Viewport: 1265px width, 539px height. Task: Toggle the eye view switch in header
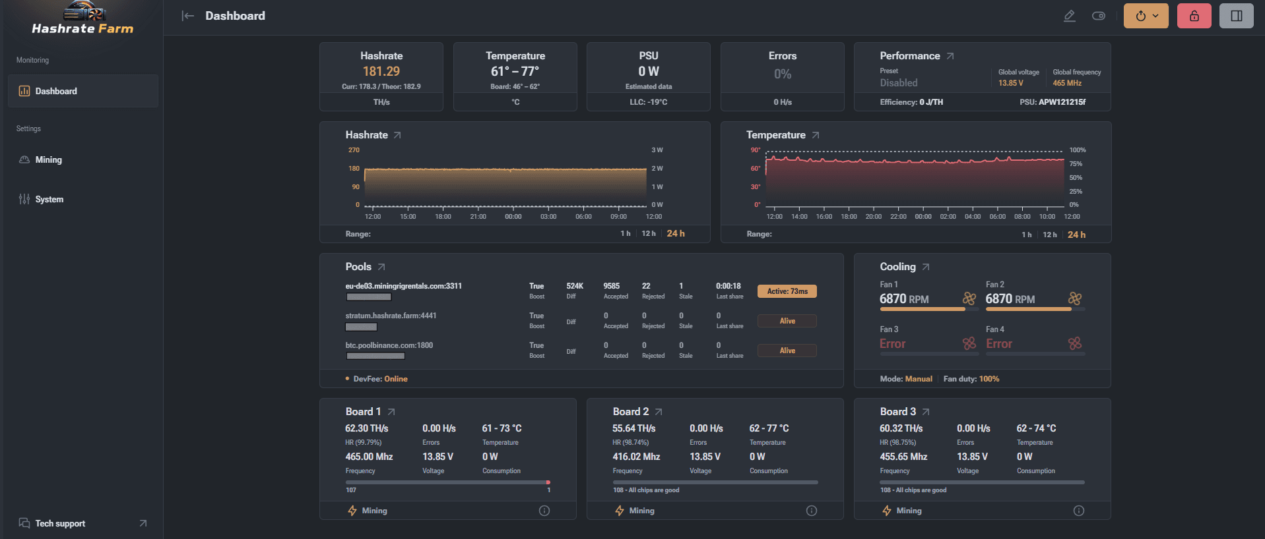[x=1099, y=16]
